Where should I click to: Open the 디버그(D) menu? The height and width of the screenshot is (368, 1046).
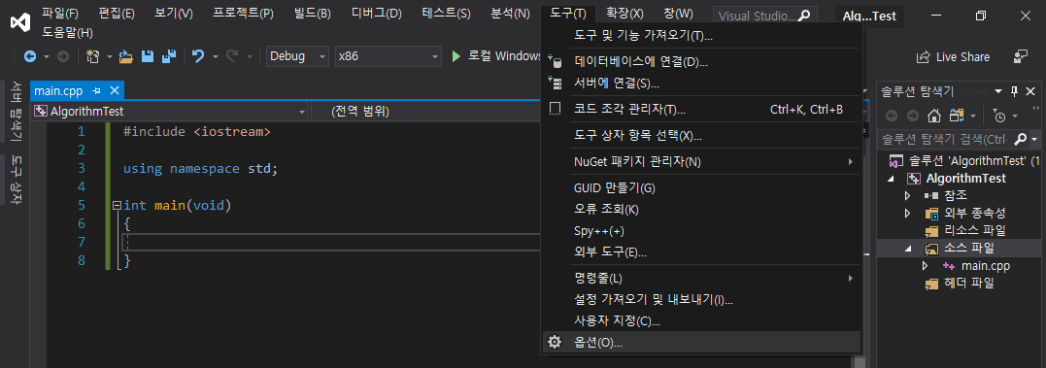pos(377,14)
